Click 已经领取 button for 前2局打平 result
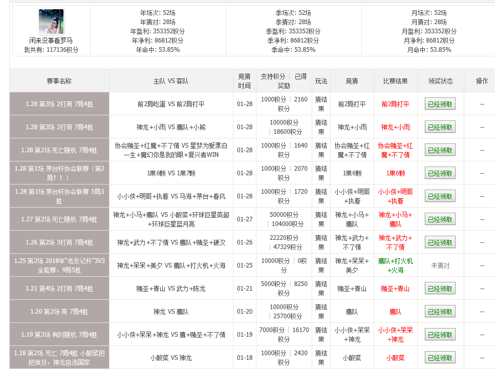 point(440,104)
